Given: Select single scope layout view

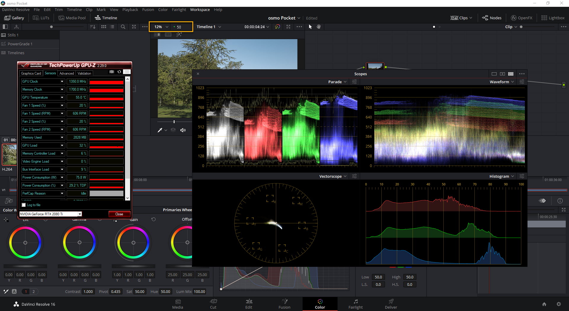Looking at the screenshot, I should (x=494, y=74).
